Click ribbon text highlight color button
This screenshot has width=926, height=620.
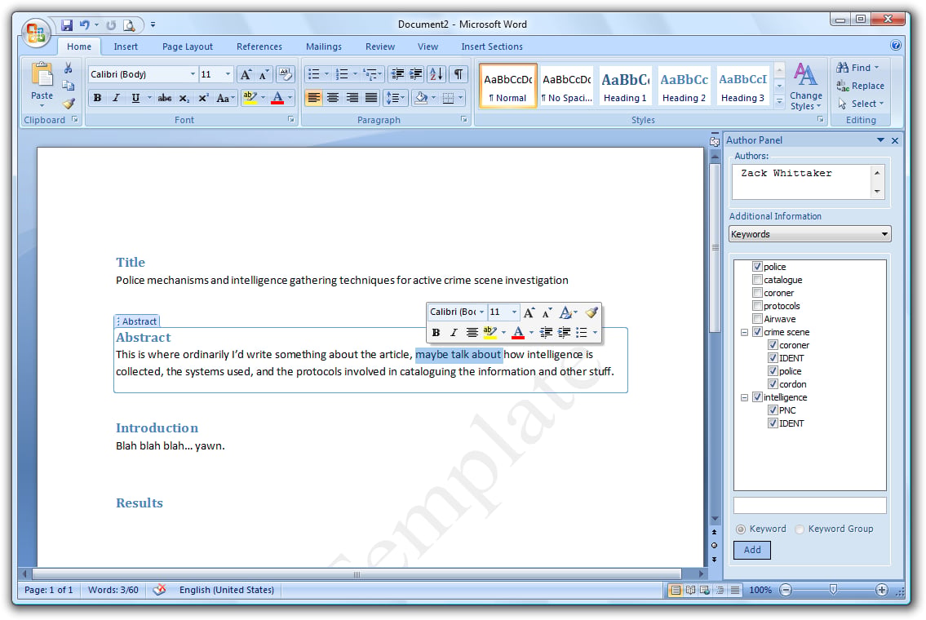click(x=250, y=98)
